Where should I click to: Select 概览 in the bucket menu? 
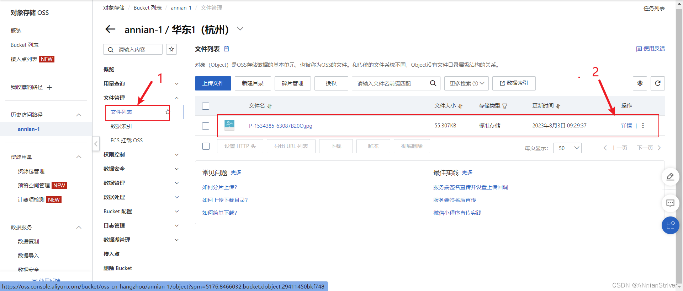pos(109,70)
